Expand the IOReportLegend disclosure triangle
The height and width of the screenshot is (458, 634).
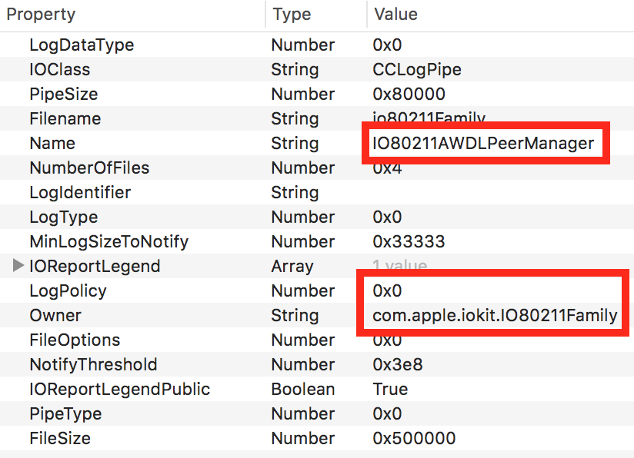pos(18,266)
